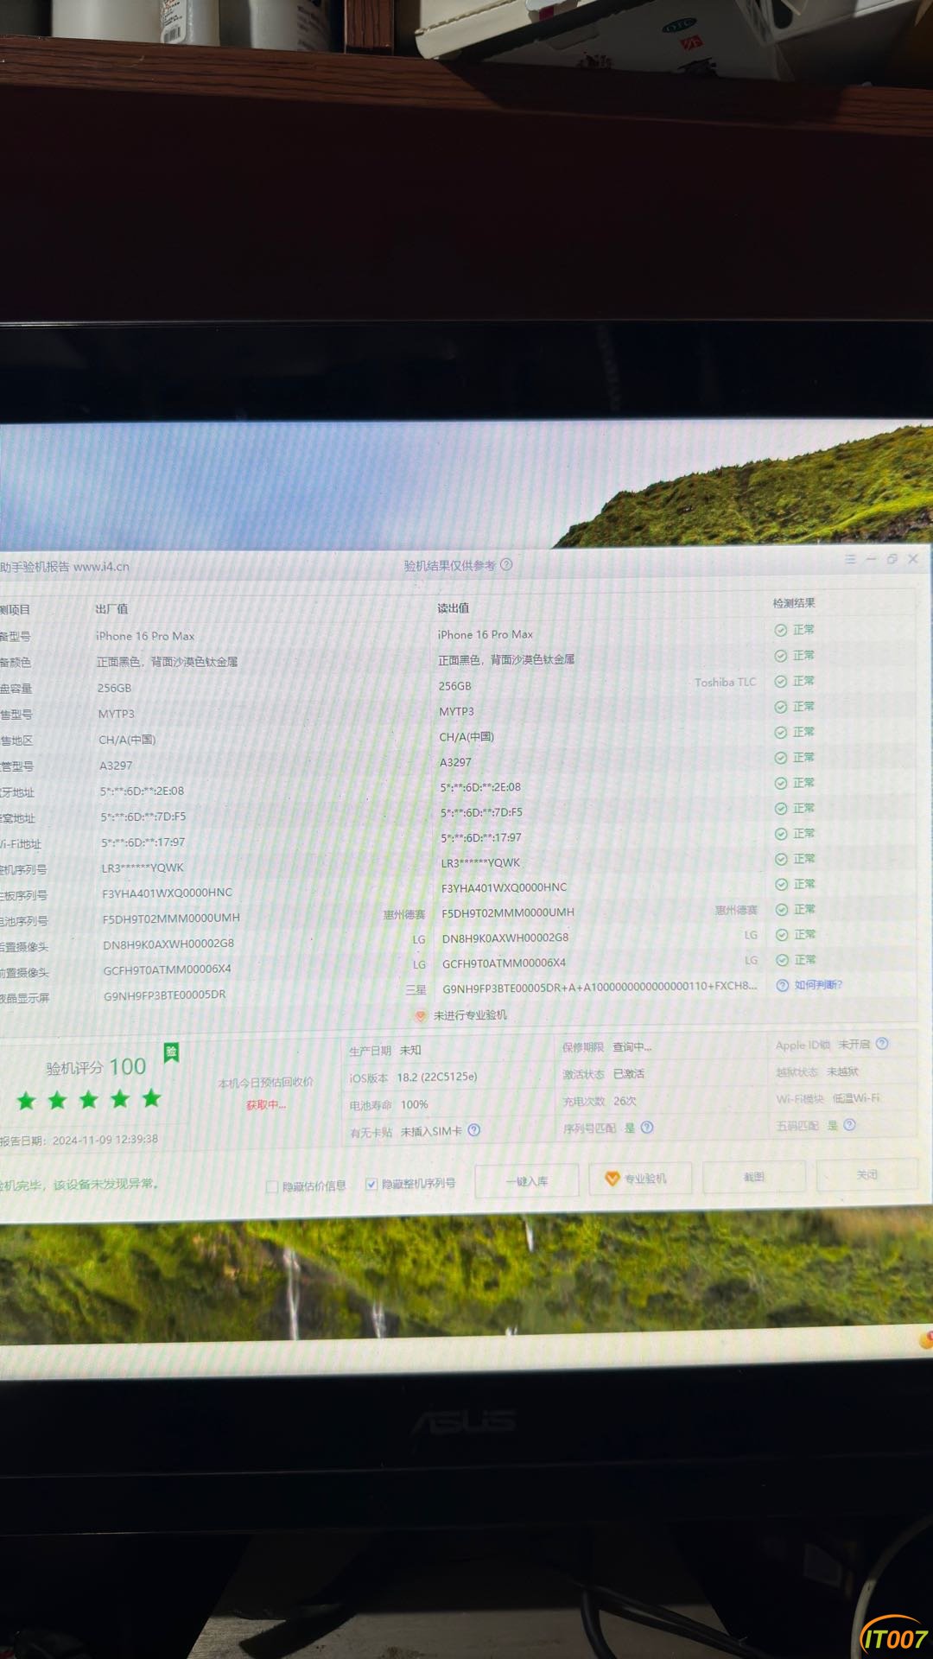Click the check icon in the A3297 row
933x1659 pixels.
tap(780, 758)
